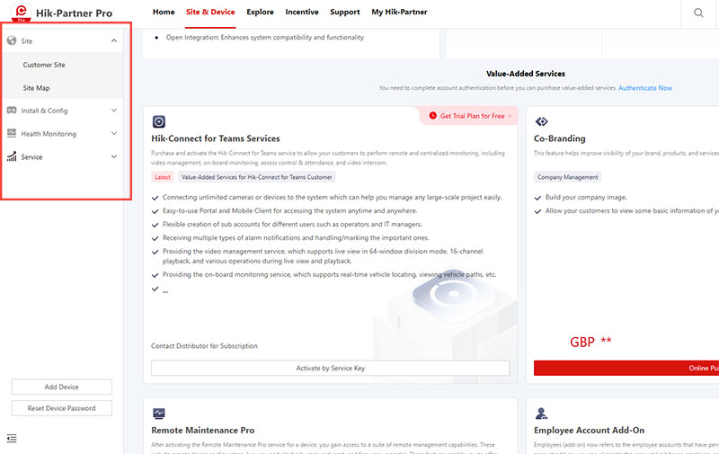Click the Co-Branding card title
Screen dimensions: 719x454
(x=559, y=138)
